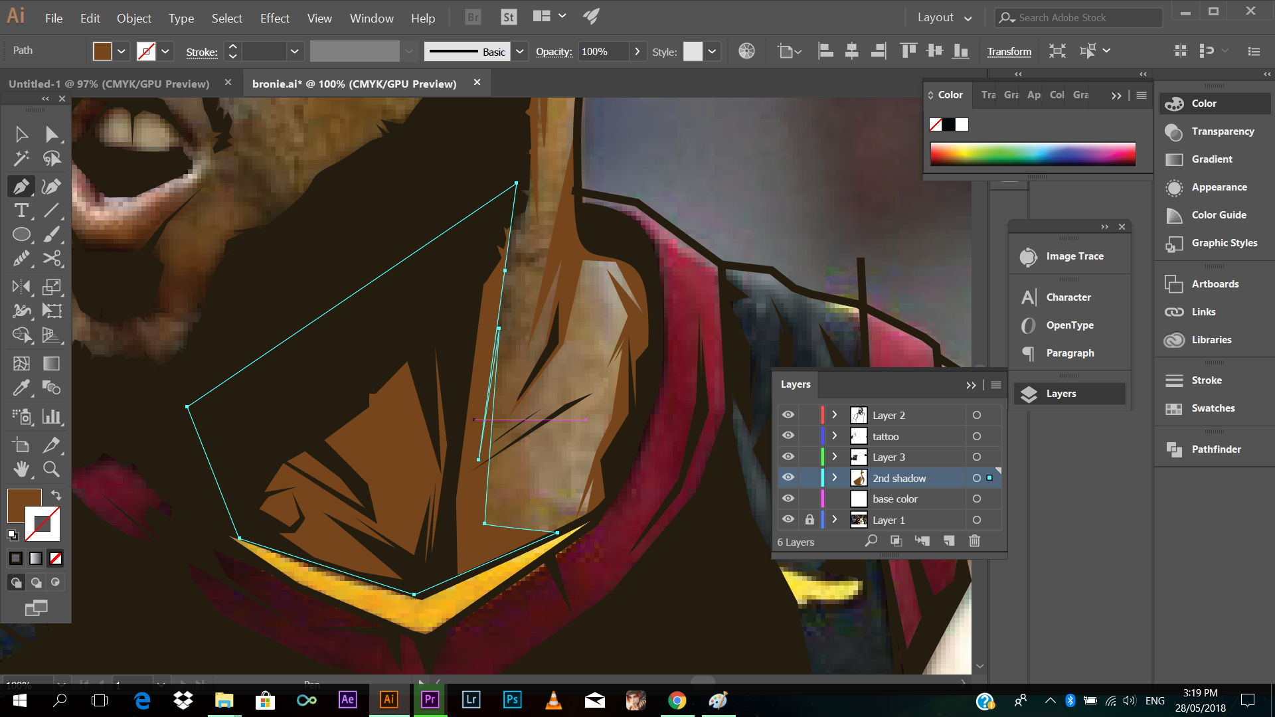Unlock Layer 1 padlock
Viewport: 1275px width, 717px height.
pyautogui.click(x=809, y=520)
